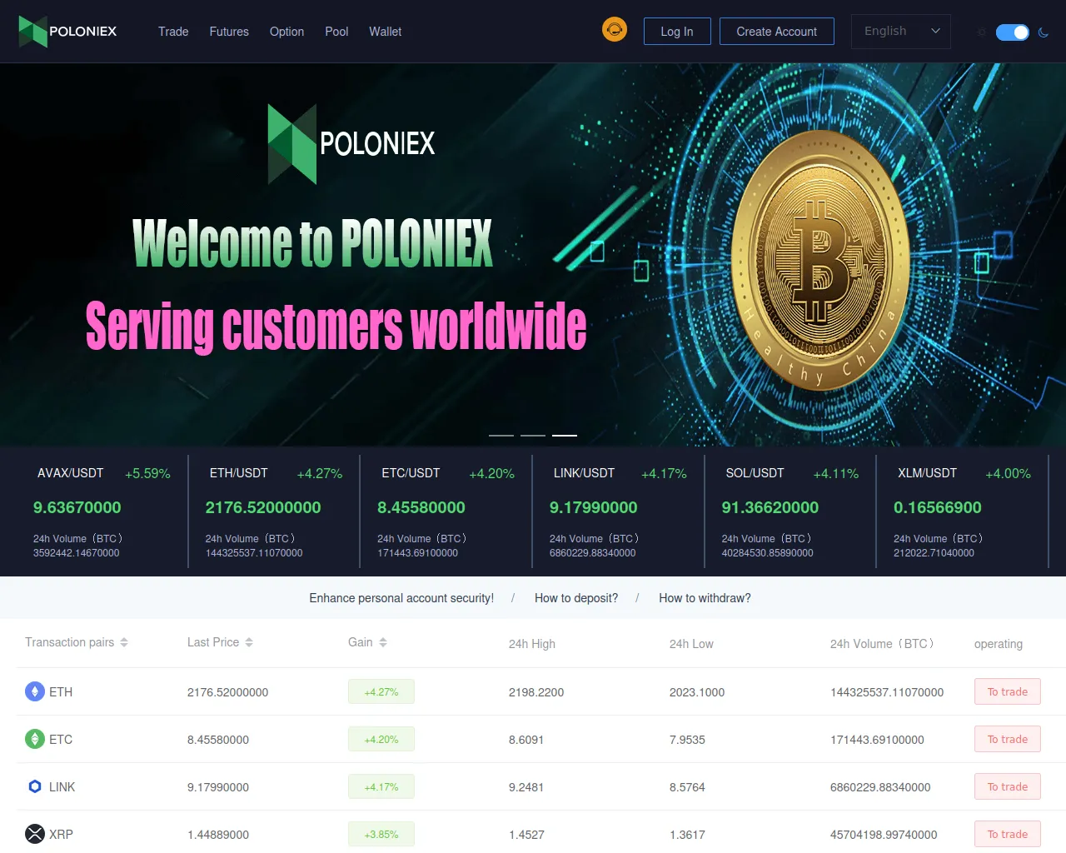Sort by Last Price column arrows
This screenshot has width=1066, height=853.
[x=249, y=642]
